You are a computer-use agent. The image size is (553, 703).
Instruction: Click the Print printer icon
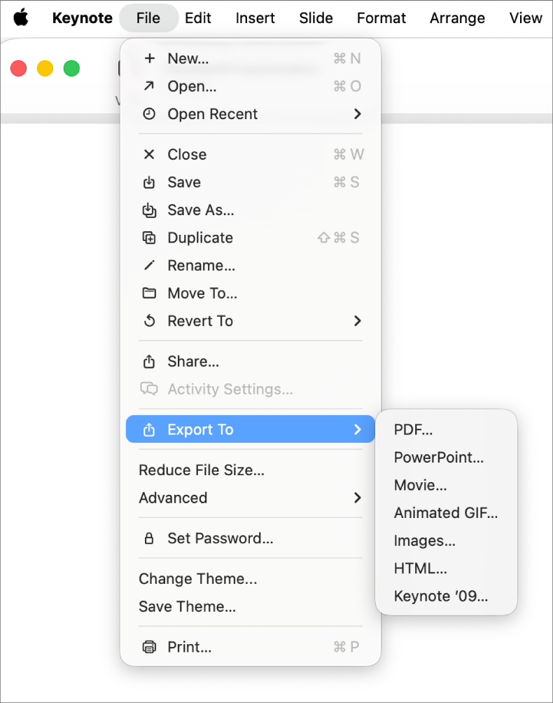tap(149, 647)
